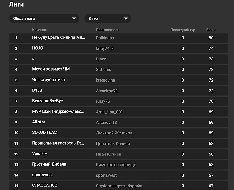The width and height of the screenshot is (234, 190).
Task: Expand the 3 тур round selector
Action: click(107, 19)
